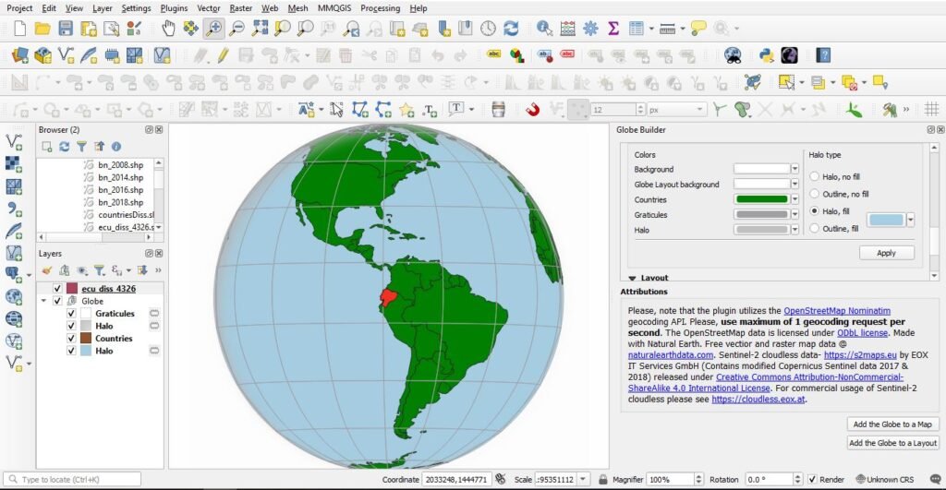Screen dimensions: 946x490
Task: Click the Zoom In magnifier tool
Action: [213, 29]
